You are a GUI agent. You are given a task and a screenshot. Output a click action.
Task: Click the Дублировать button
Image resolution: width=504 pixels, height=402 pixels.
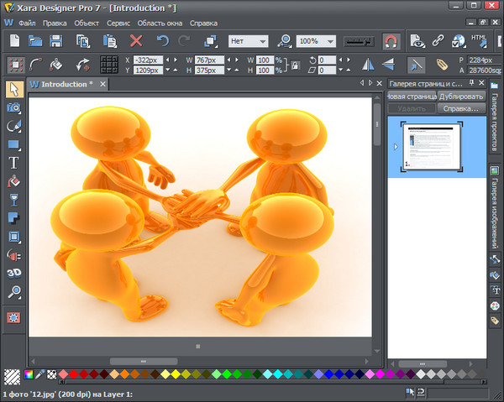(x=462, y=97)
